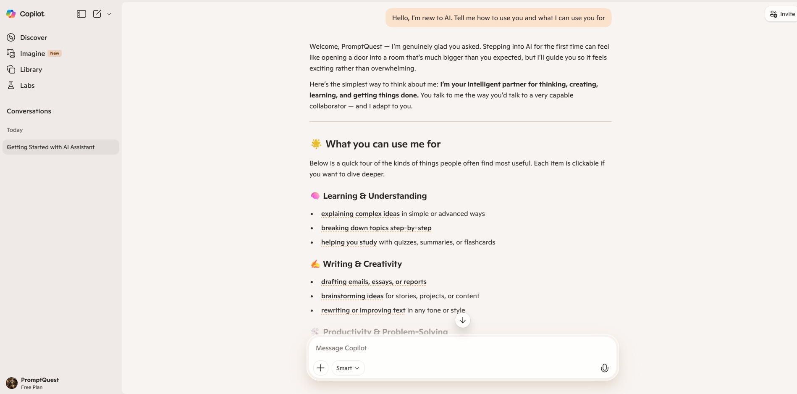Click the Labs flask icon
Image resolution: width=797 pixels, height=394 pixels.
[x=11, y=85]
